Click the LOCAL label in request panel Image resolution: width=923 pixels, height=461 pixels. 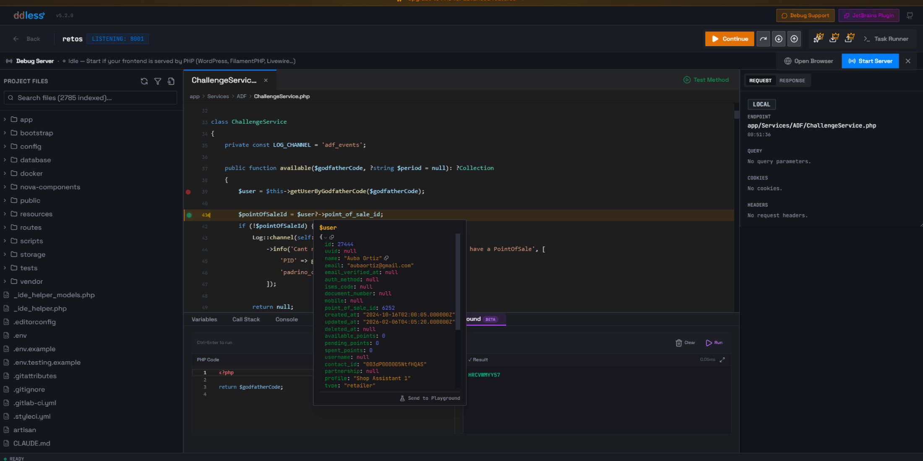click(x=761, y=104)
